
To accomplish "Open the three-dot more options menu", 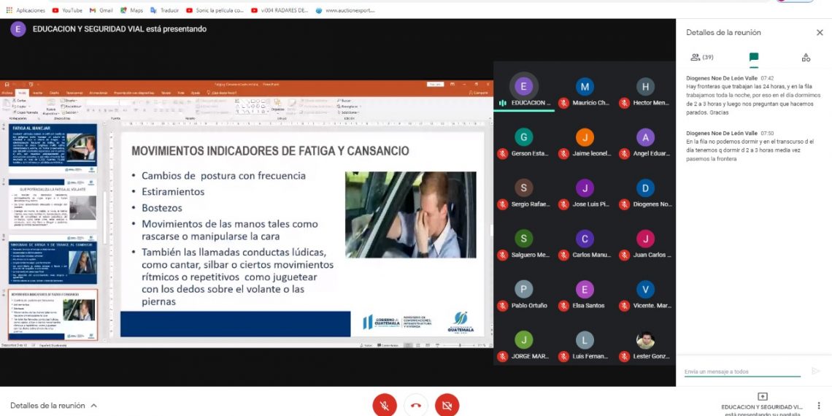I will (819, 405).
